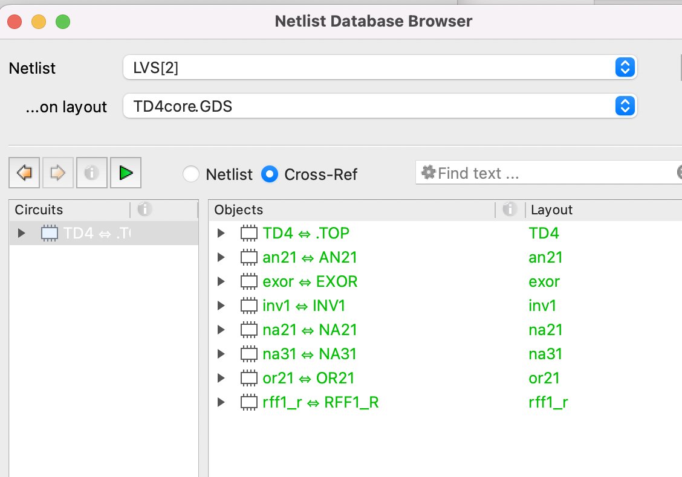Click the info button in the toolbar
This screenshot has height=477, width=682.
click(92, 173)
